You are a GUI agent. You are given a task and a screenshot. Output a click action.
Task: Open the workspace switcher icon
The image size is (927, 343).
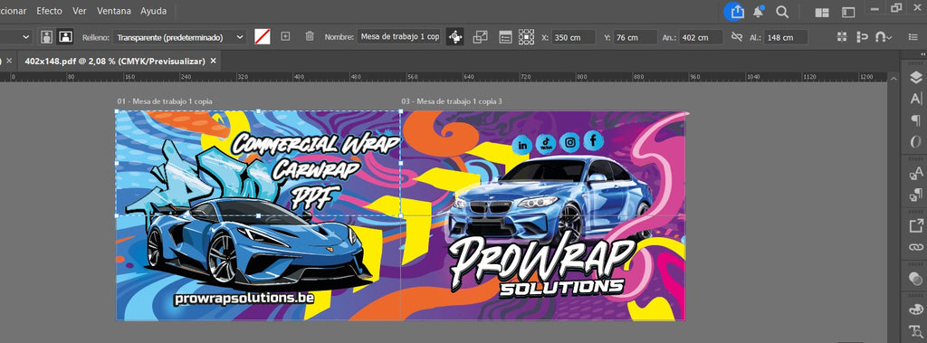848,12
